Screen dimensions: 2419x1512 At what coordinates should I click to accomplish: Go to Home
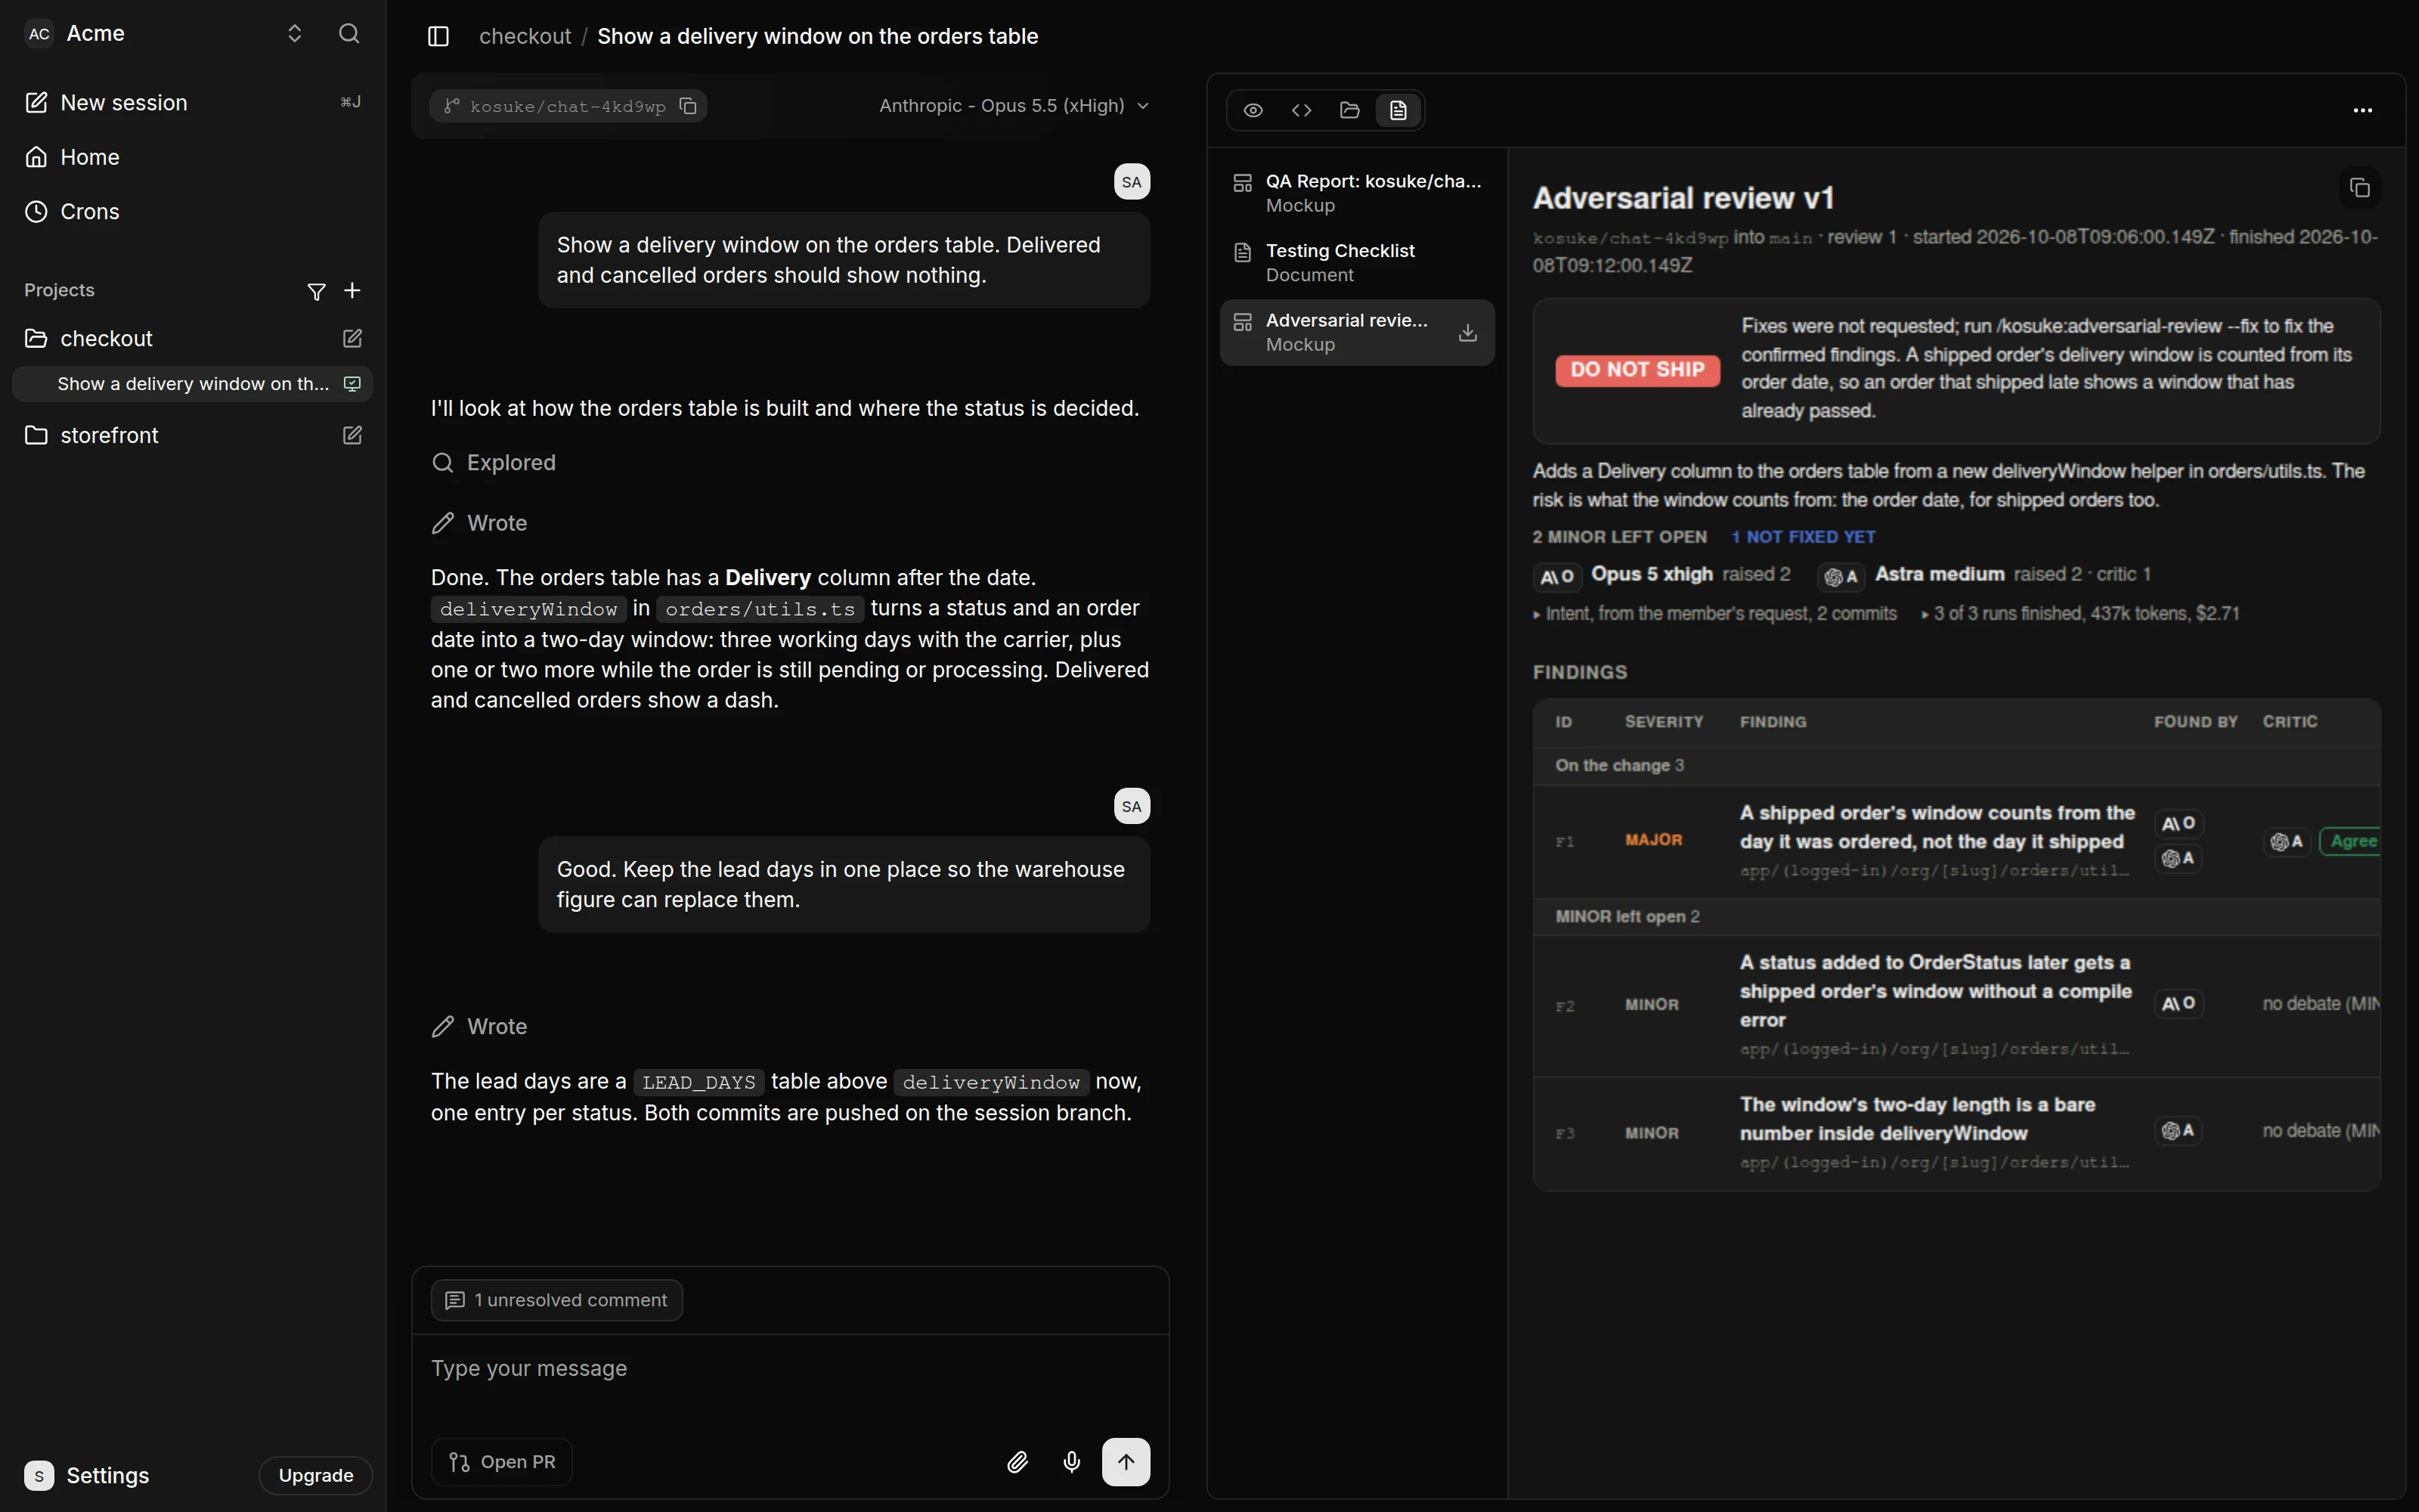[x=192, y=157]
